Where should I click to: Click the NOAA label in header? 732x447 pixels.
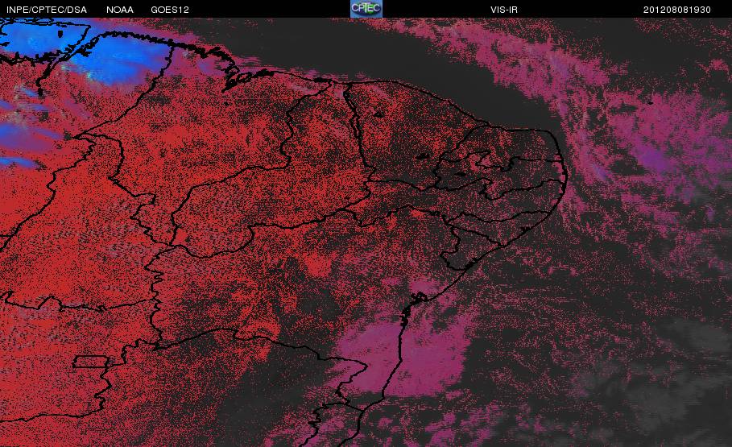point(120,10)
